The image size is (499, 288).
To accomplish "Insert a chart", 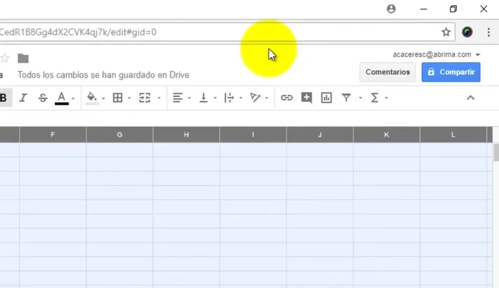I will (326, 98).
